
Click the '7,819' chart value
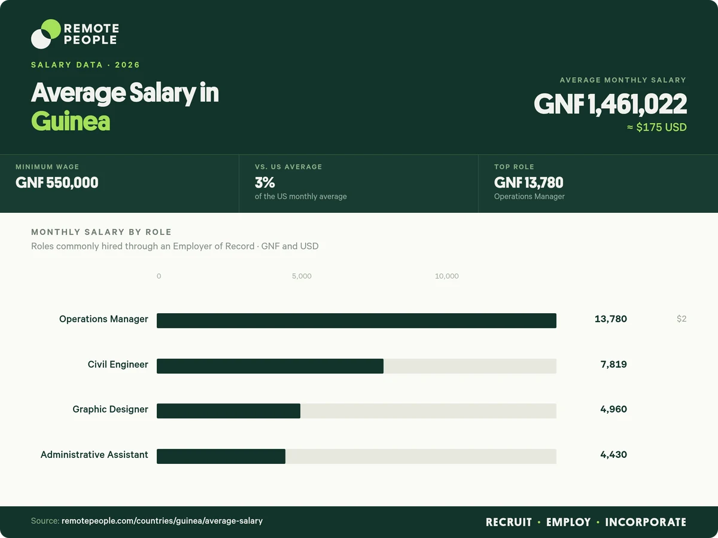coord(614,365)
